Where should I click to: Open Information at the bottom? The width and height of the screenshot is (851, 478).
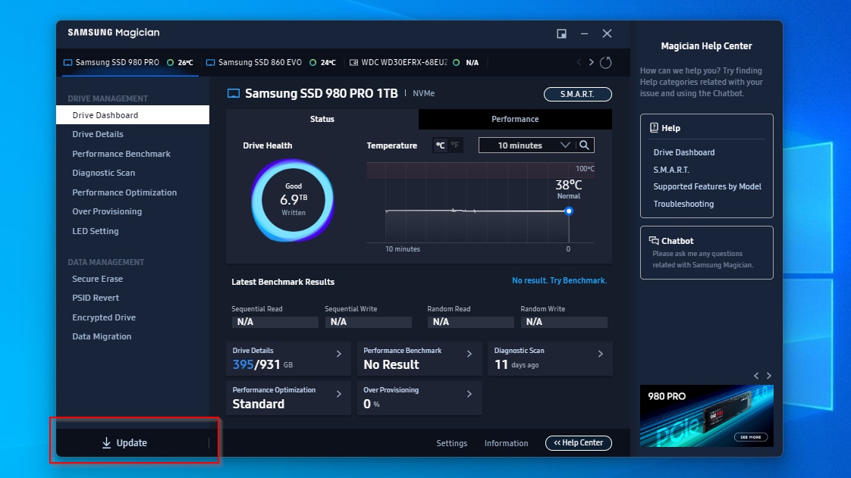[x=506, y=443]
